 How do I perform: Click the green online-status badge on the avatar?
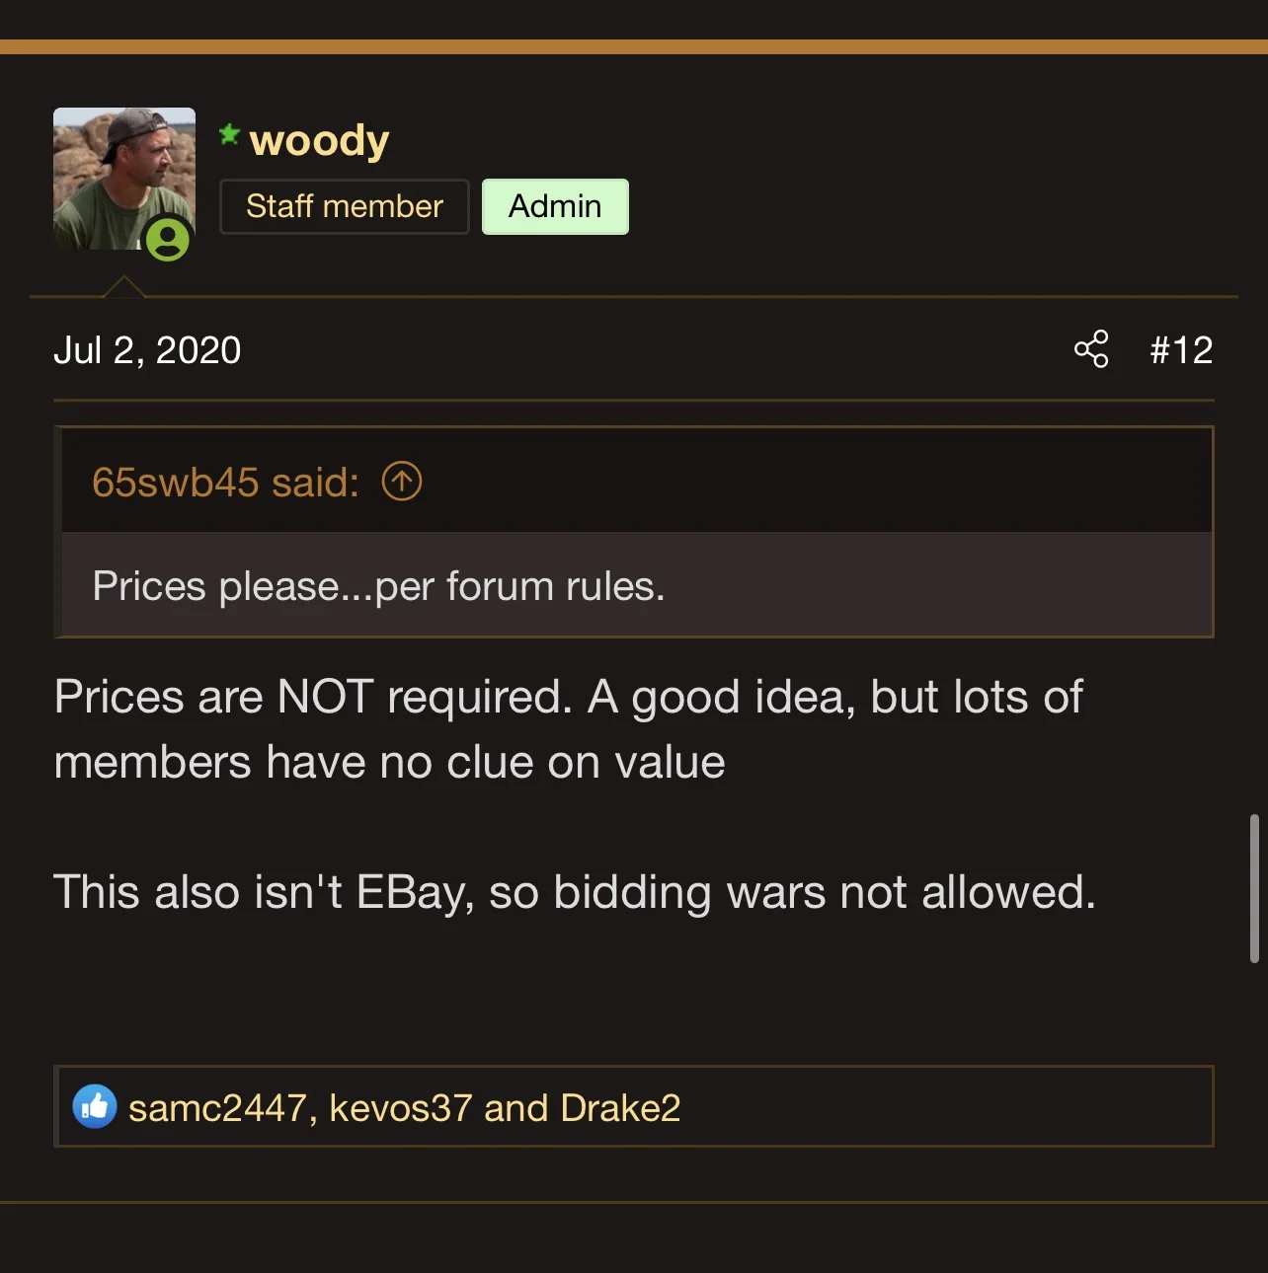pyautogui.click(x=168, y=239)
